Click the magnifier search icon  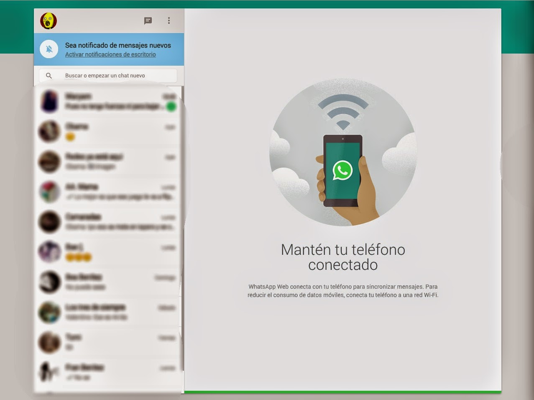tap(49, 76)
